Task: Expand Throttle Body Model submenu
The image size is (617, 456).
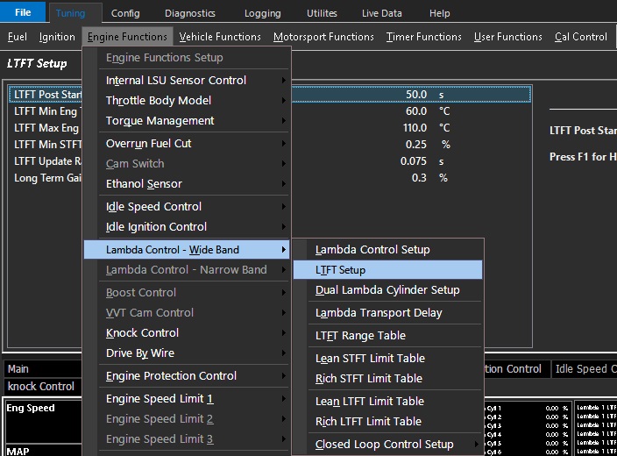Action: tap(187, 101)
